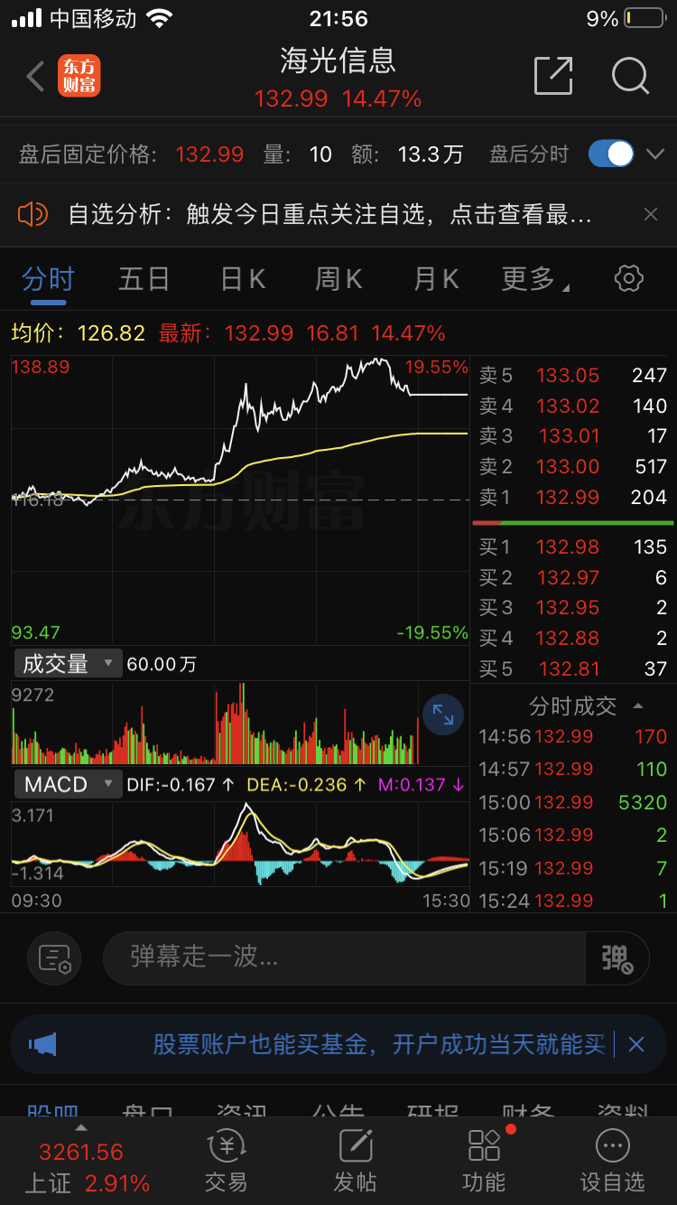Select 卖1 price 132.99 row
Screen dimensions: 677x1205
pyautogui.click(x=572, y=497)
